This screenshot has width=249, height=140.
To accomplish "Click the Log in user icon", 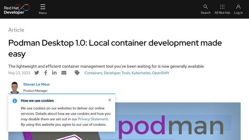I will click(x=238, y=9).
